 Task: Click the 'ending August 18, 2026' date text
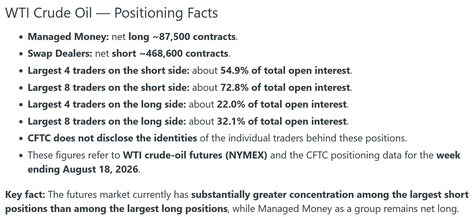coord(83,169)
